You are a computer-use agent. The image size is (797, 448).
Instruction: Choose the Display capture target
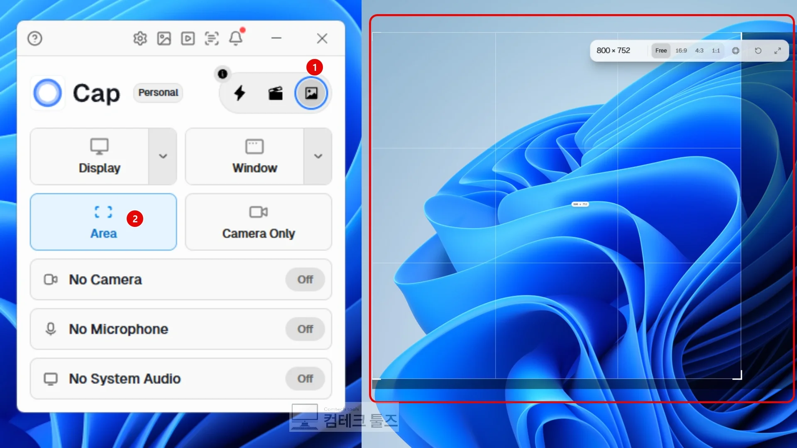click(90, 156)
